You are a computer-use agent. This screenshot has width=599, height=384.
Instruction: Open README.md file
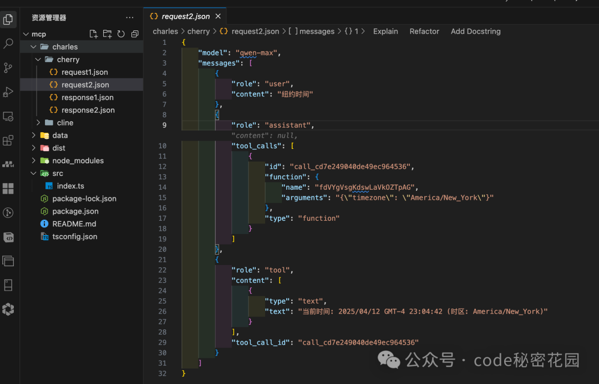tap(82, 224)
